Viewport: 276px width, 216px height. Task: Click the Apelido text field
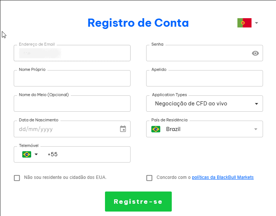click(204, 78)
